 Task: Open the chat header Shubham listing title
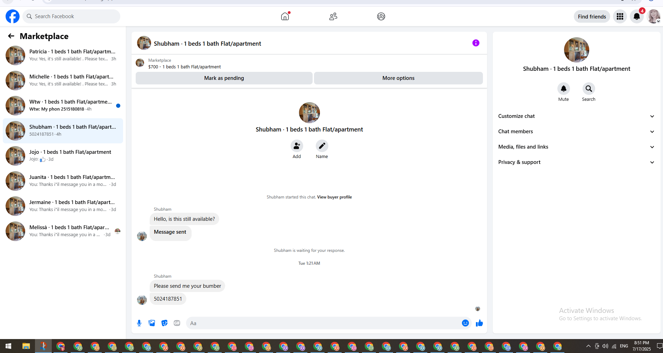pos(207,44)
